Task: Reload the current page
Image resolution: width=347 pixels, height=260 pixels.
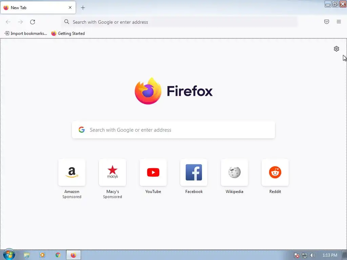Action: 33,22
